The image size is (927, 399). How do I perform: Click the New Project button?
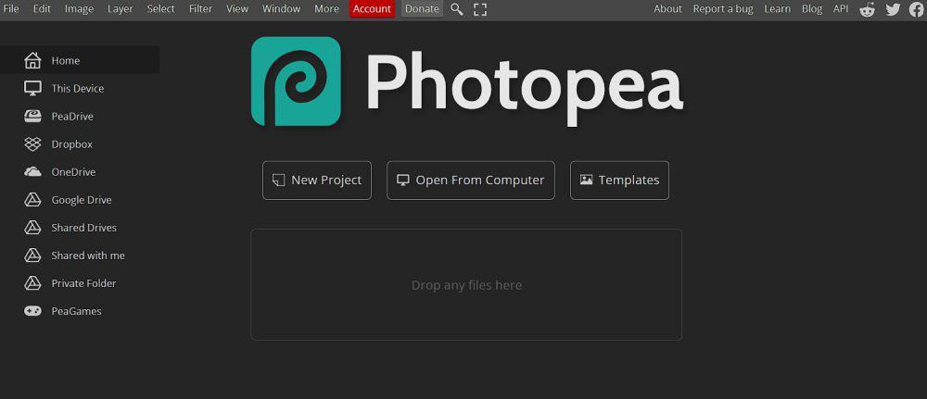tap(317, 180)
